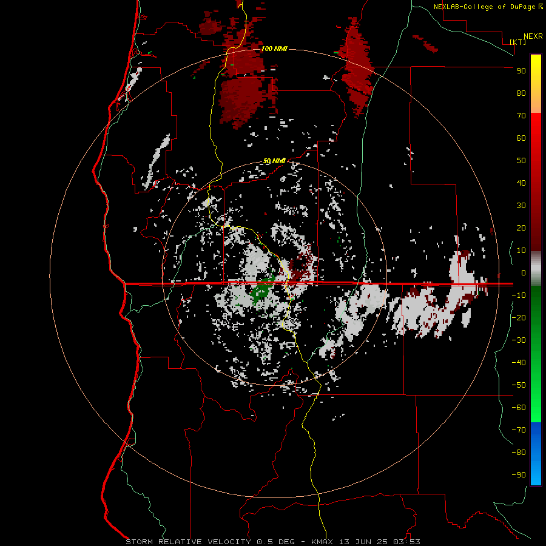The height and width of the screenshot is (546, 546).
Task: Click the -30 scale value
Action: (519, 340)
